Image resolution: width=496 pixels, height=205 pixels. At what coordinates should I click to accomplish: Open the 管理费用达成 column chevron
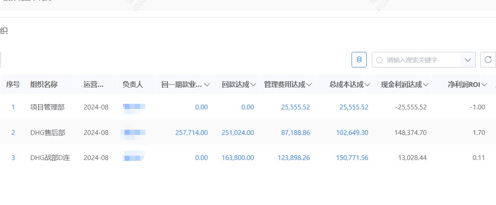(x=310, y=85)
